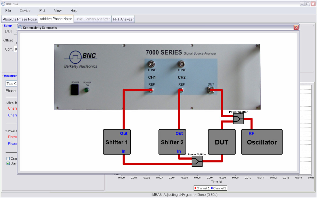
Task: Click the CH2 REF connector
Action: click(x=181, y=90)
